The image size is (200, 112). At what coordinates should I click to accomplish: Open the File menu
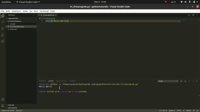click(2, 11)
